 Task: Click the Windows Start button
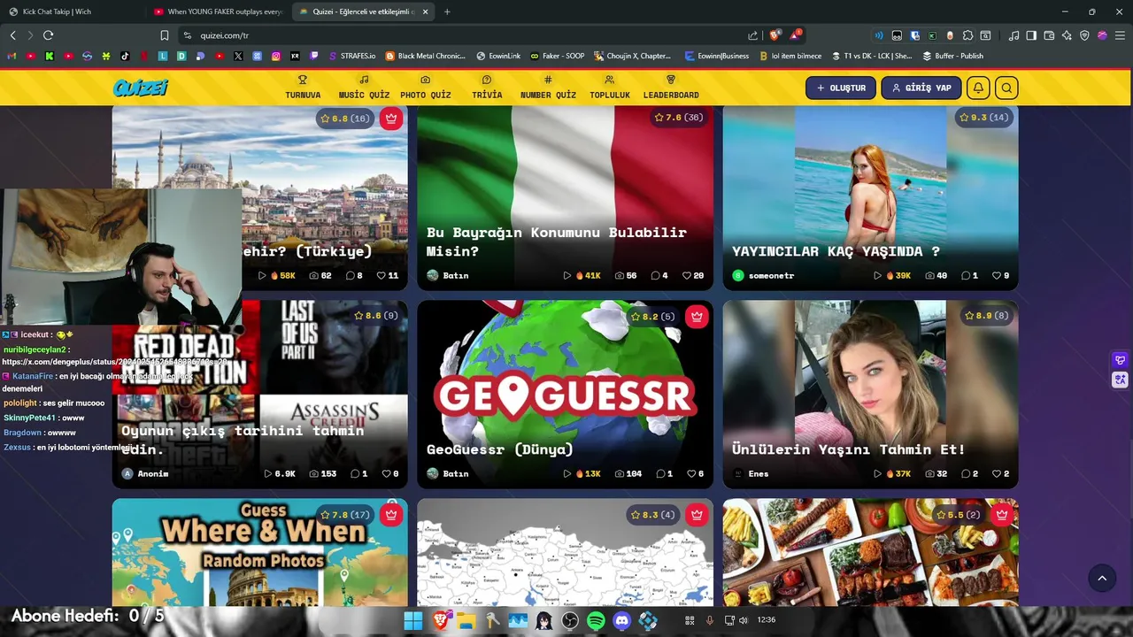413,621
